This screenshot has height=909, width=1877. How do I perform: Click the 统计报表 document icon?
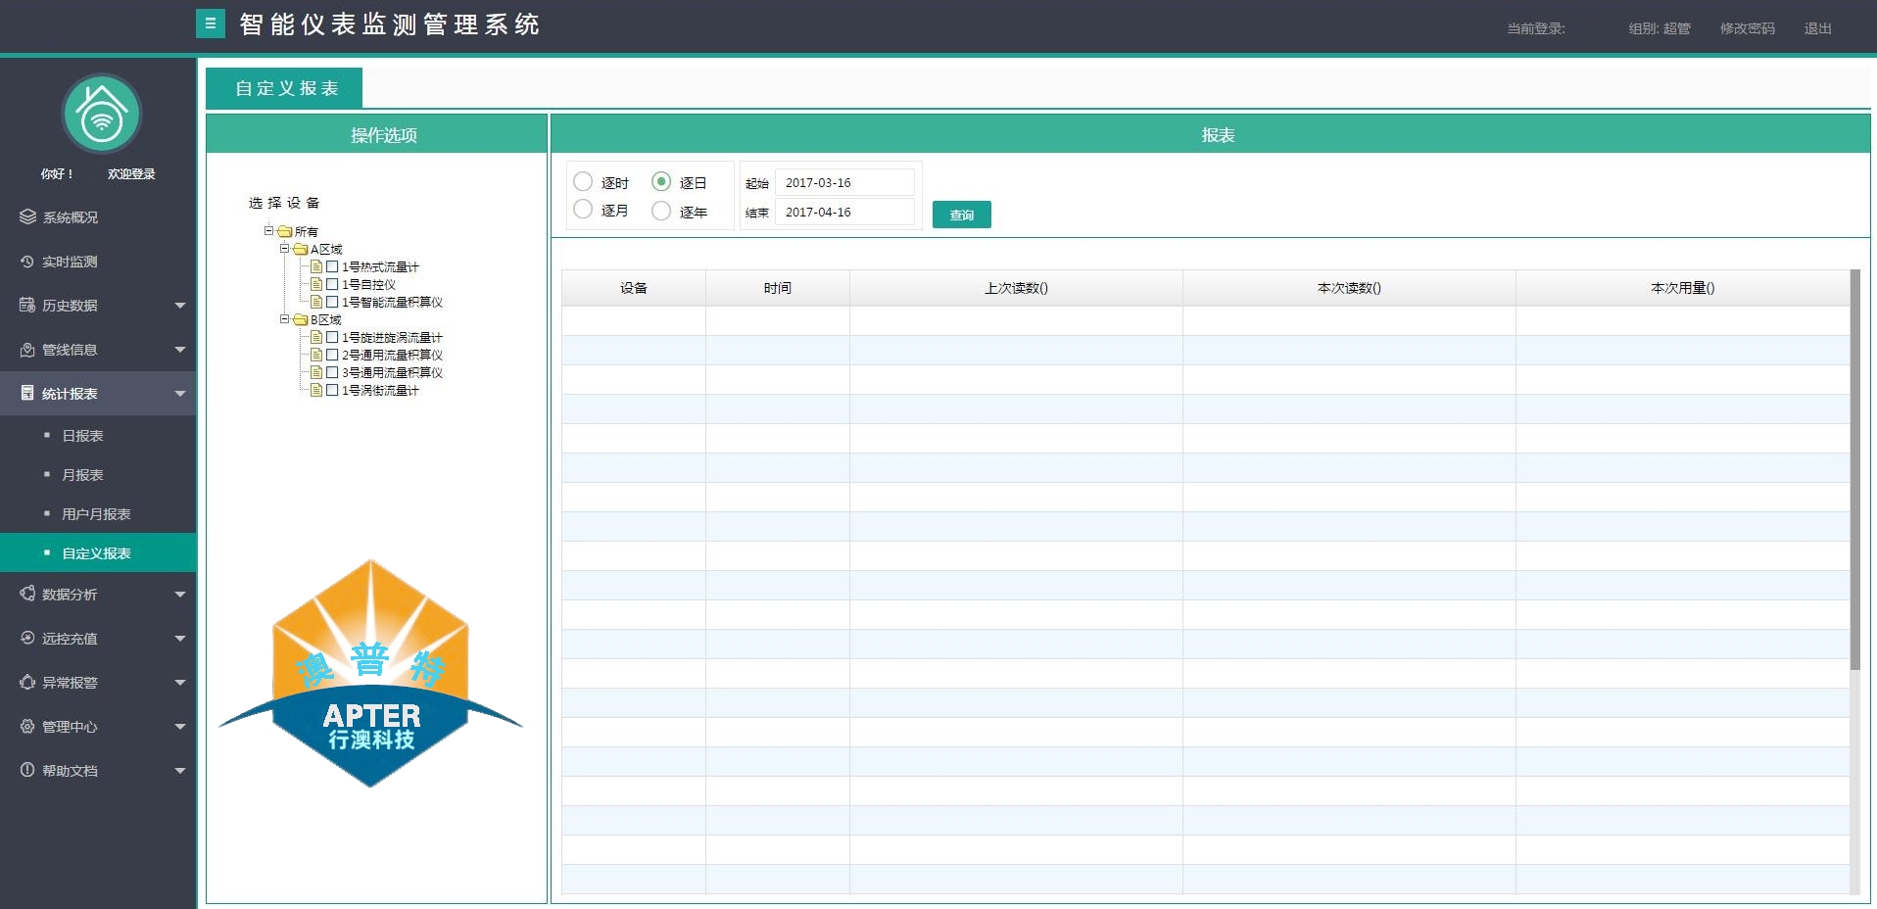click(x=27, y=393)
